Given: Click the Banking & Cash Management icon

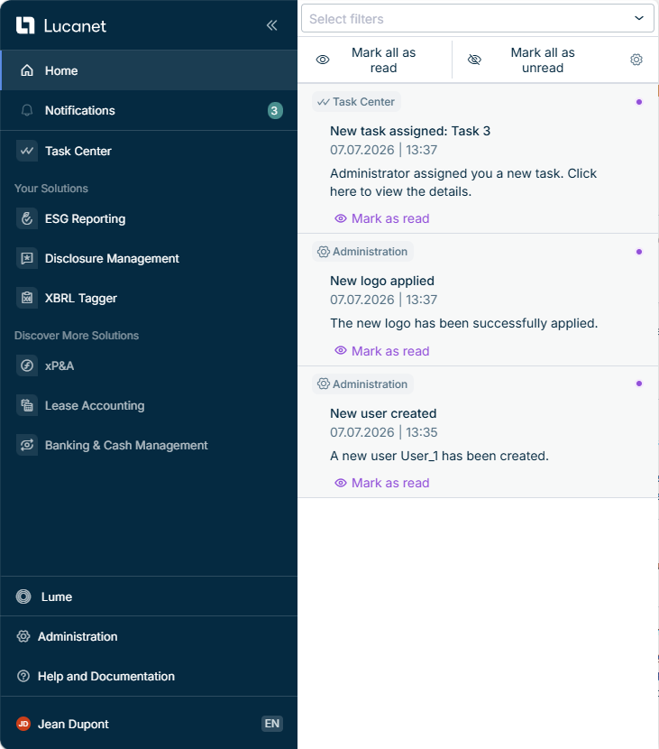Looking at the screenshot, I should [27, 445].
